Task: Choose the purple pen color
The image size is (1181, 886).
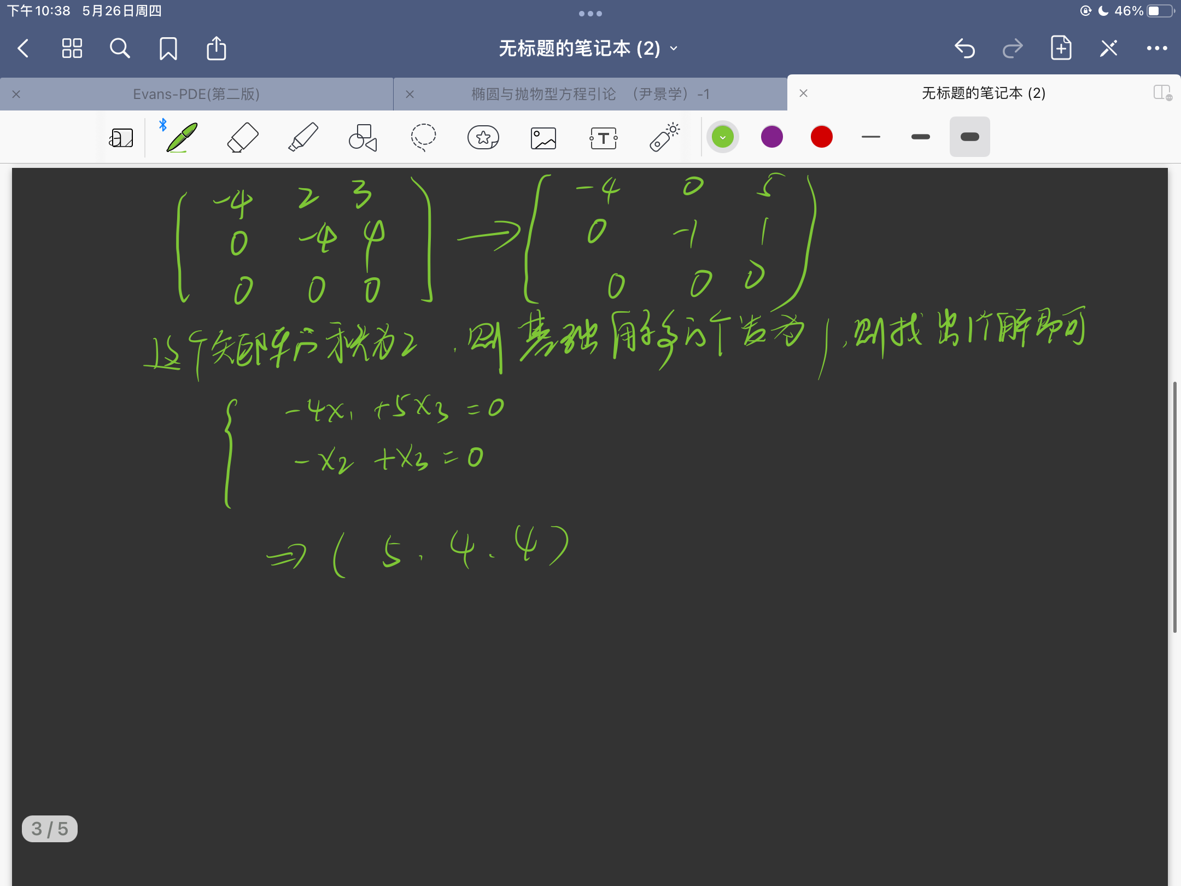Action: click(772, 137)
